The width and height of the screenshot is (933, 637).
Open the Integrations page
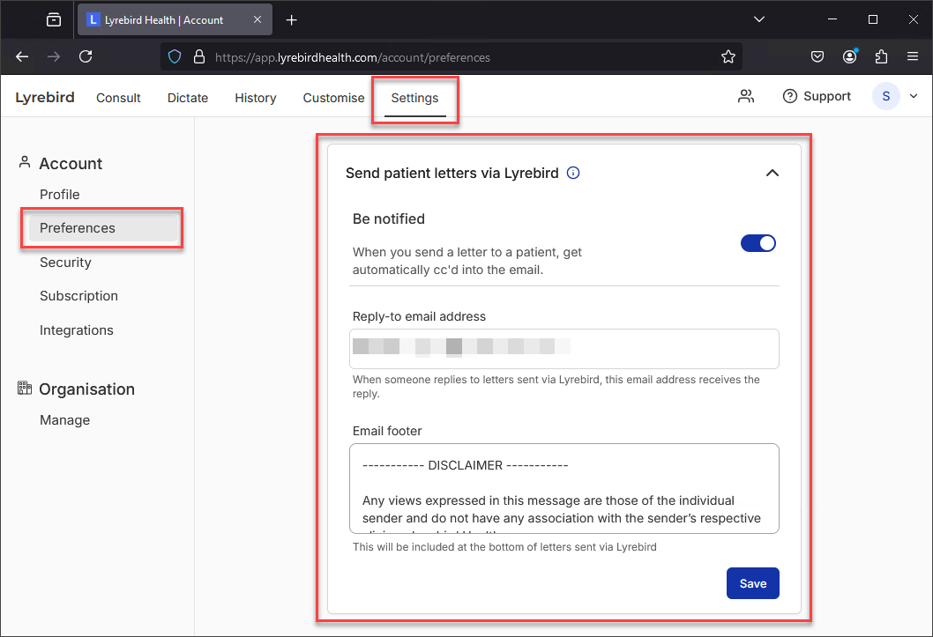pyautogui.click(x=76, y=330)
